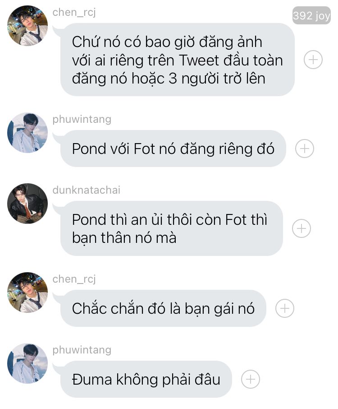Tap the plus icon beside the Tweet message
The width and height of the screenshot is (338, 409).
point(313,60)
